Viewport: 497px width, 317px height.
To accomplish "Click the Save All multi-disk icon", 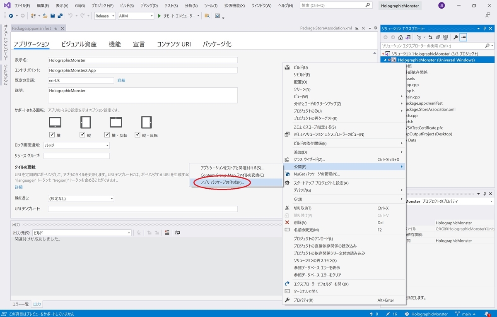I will (x=60, y=16).
